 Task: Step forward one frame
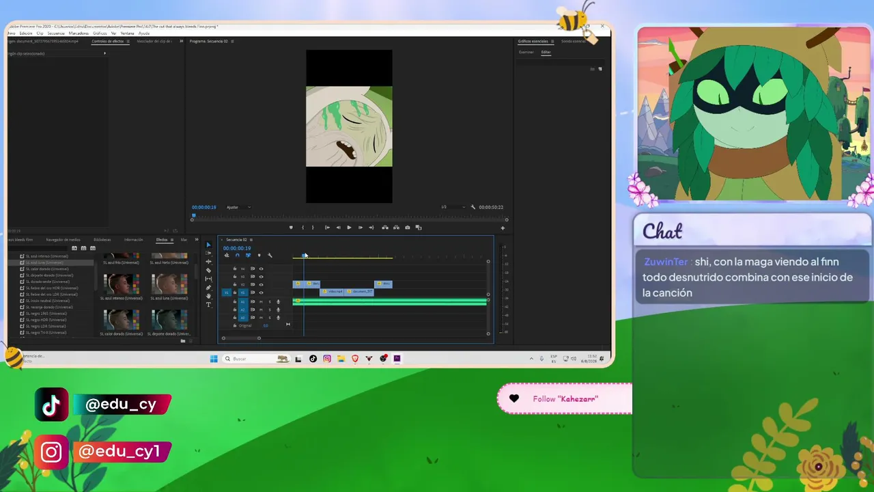click(x=360, y=228)
